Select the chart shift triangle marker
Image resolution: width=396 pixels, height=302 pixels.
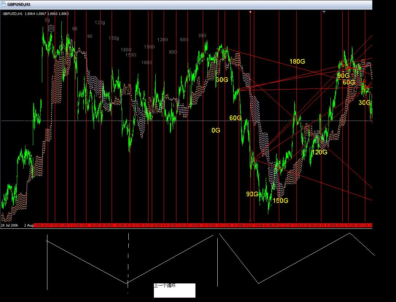[324, 12]
